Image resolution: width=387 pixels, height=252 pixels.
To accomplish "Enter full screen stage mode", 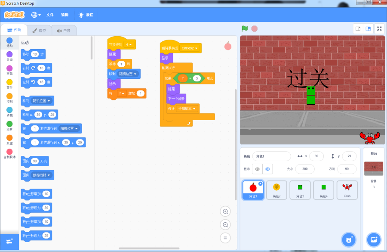I will click(379, 29).
